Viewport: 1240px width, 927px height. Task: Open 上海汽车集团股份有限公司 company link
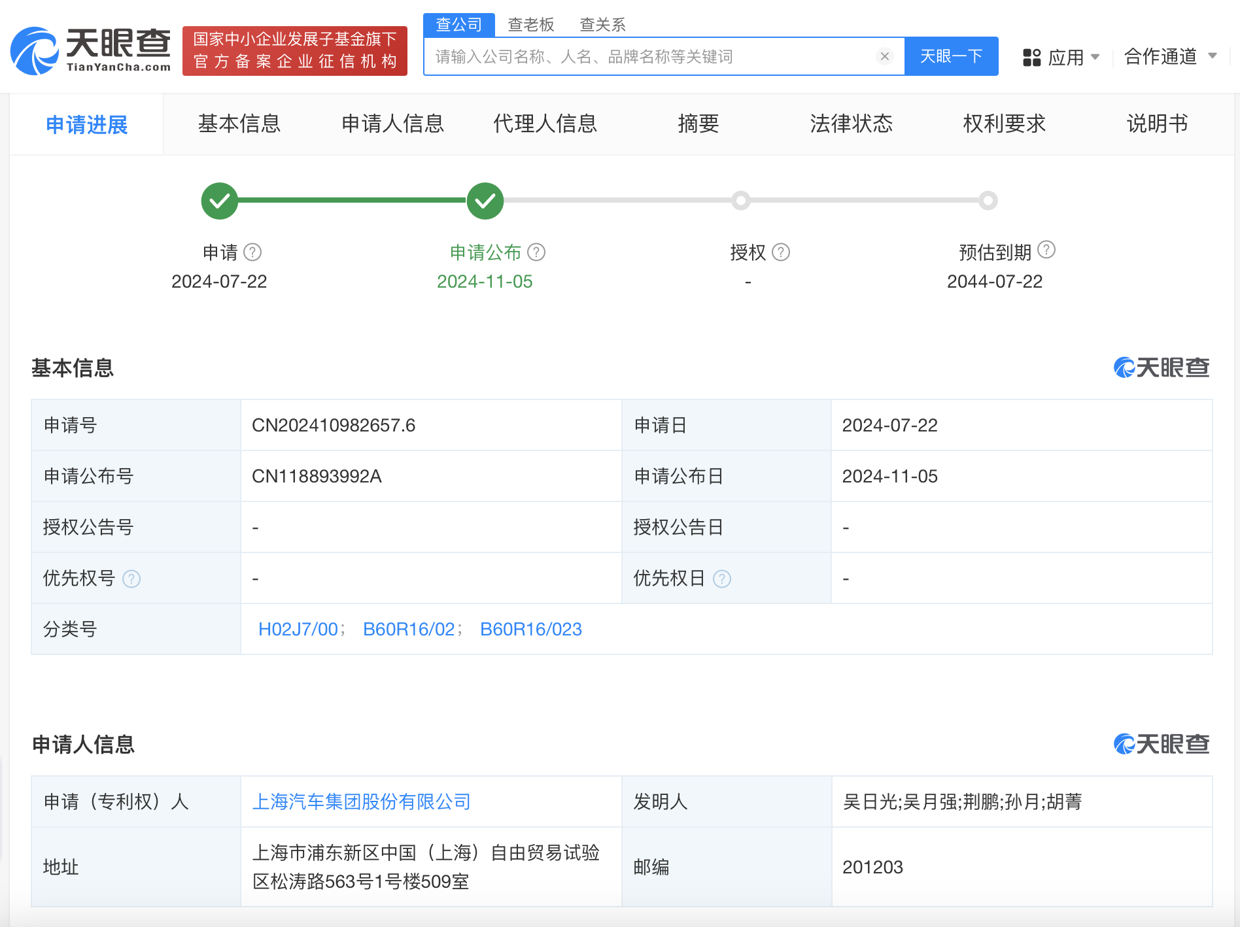click(x=361, y=801)
